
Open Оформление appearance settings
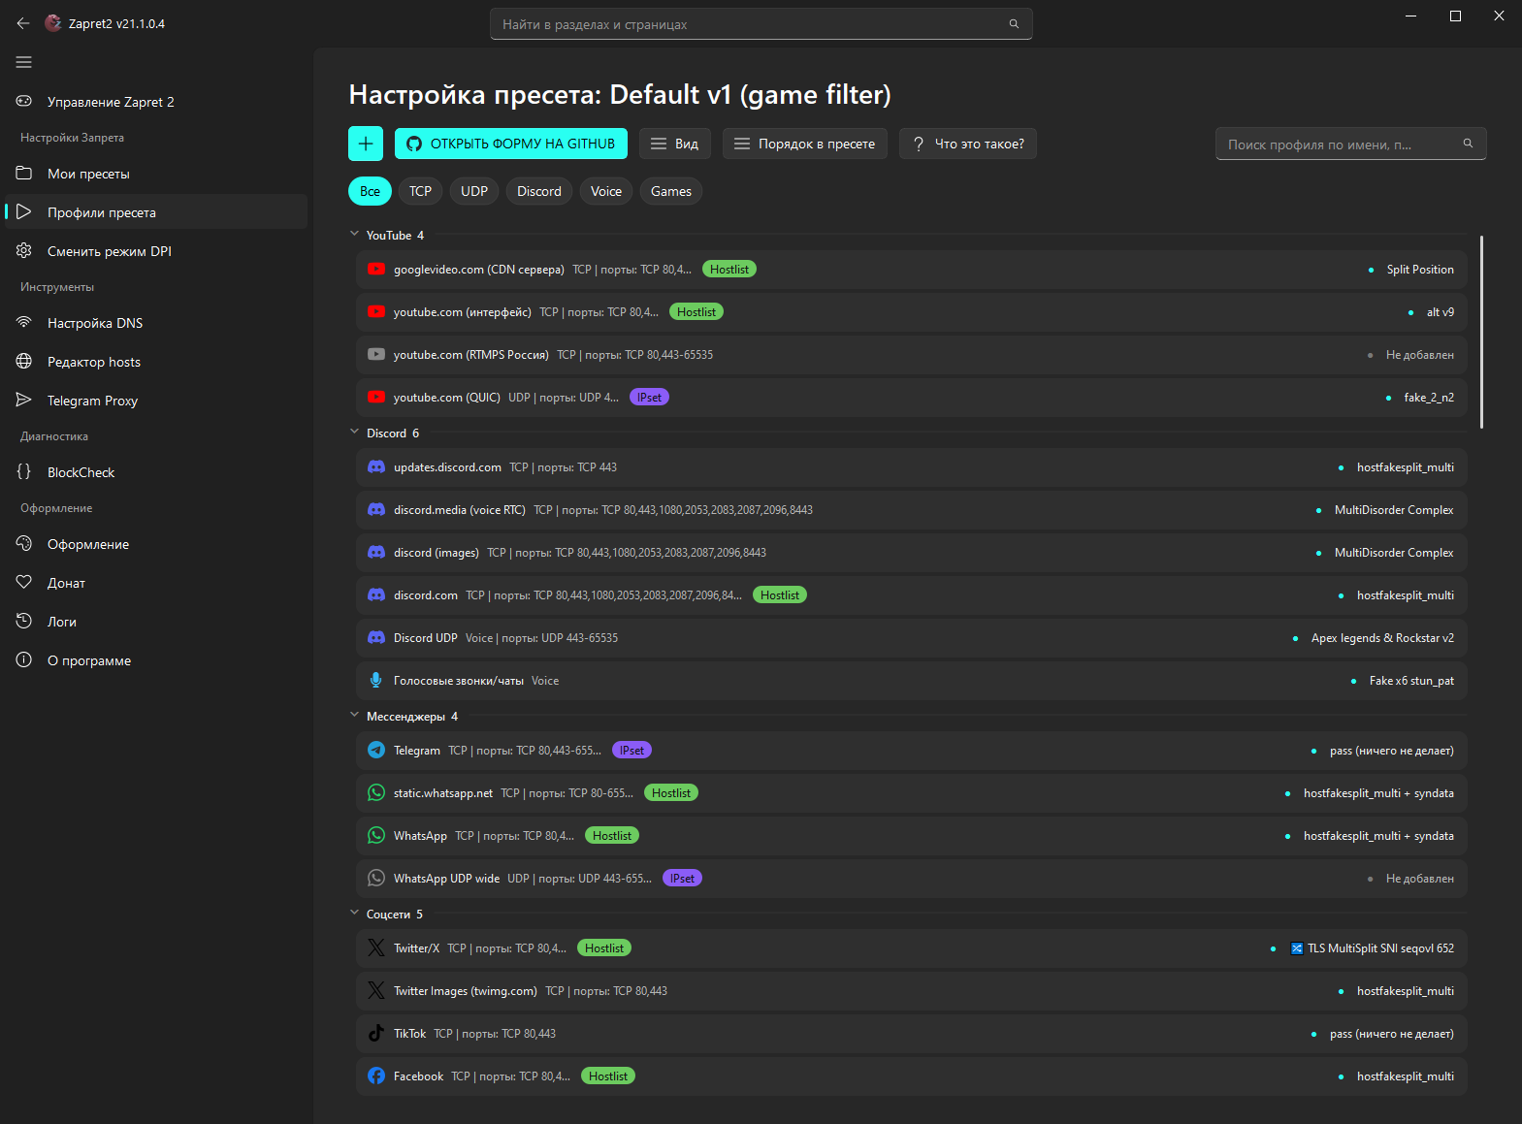click(x=156, y=544)
